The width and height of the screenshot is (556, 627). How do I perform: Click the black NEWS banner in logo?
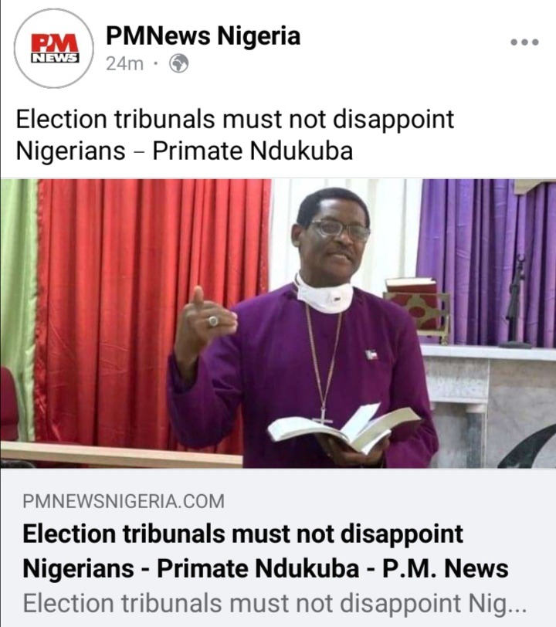coord(55,58)
